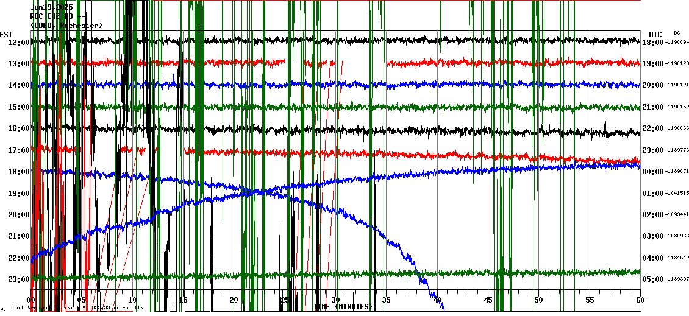Image resolution: width=689 pixels, height=316 pixels.
Task: Click the DC value -1189776
Action: (x=676, y=150)
